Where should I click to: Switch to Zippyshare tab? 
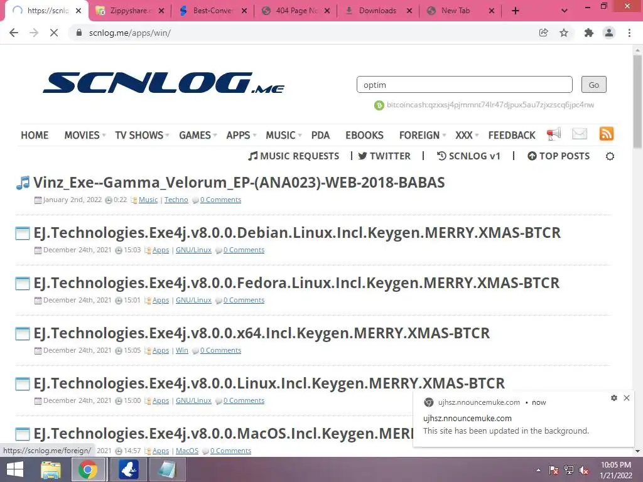(129, 11)
